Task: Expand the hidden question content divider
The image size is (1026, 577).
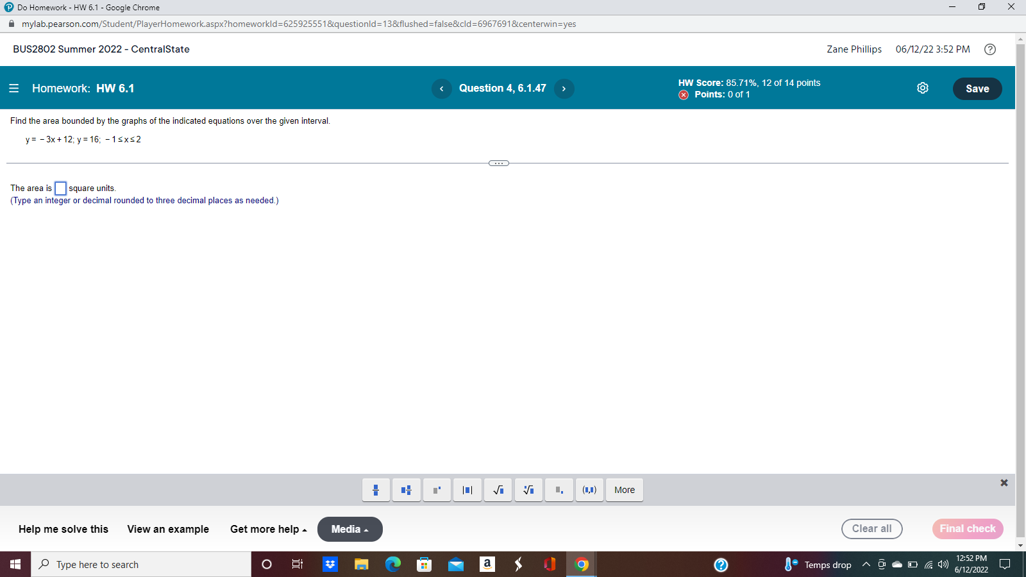Action: (x=499, y=163)
